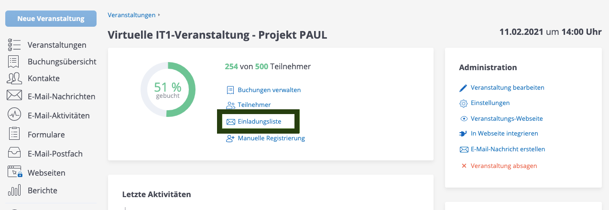Click the gear icon beside Einstellungen
609x210 pixels.
pos(463,103)
